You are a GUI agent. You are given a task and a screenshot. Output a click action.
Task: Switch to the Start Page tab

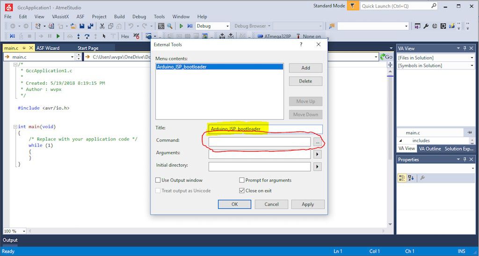coord(88,48)
